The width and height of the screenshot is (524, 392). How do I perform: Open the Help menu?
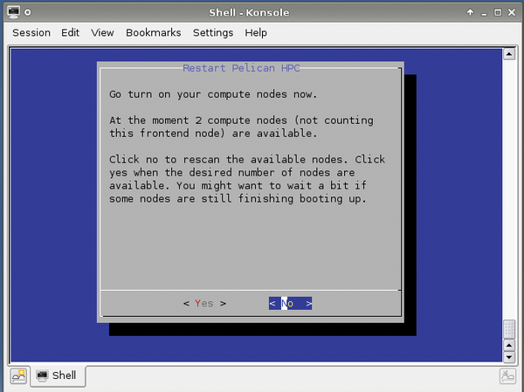click(x=256, y=33)
